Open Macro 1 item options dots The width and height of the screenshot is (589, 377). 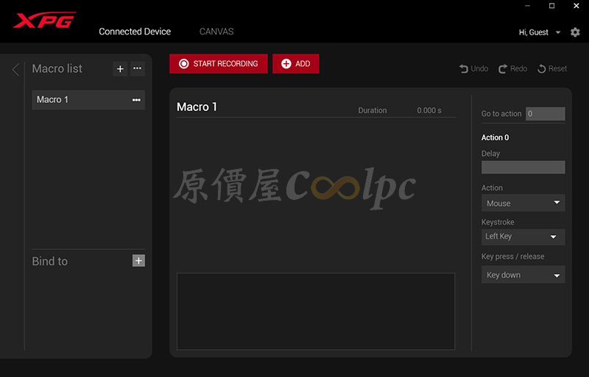[136, 100]
